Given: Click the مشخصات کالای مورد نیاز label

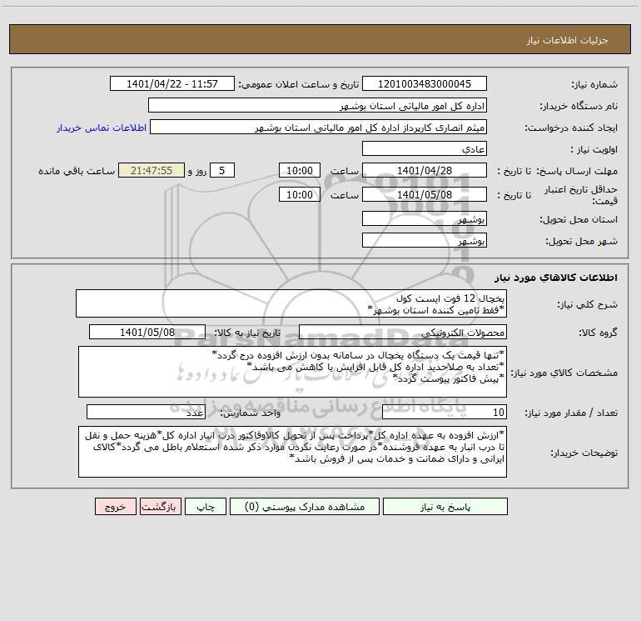Looking at the screenshot, I should click(564, 373).
